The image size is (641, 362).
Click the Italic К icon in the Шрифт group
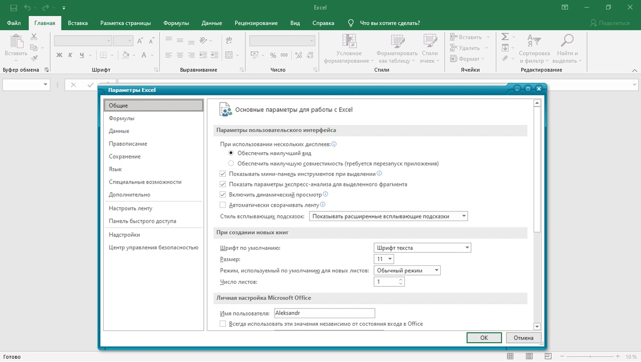[x=71, y=55]
